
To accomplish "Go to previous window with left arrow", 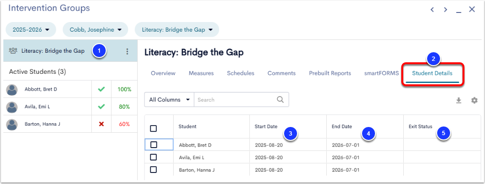I will tap(432, 10).
